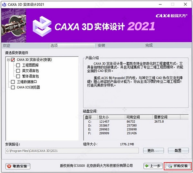Open the 配置 settings button

pyautogui.click(x=178, y=150)
